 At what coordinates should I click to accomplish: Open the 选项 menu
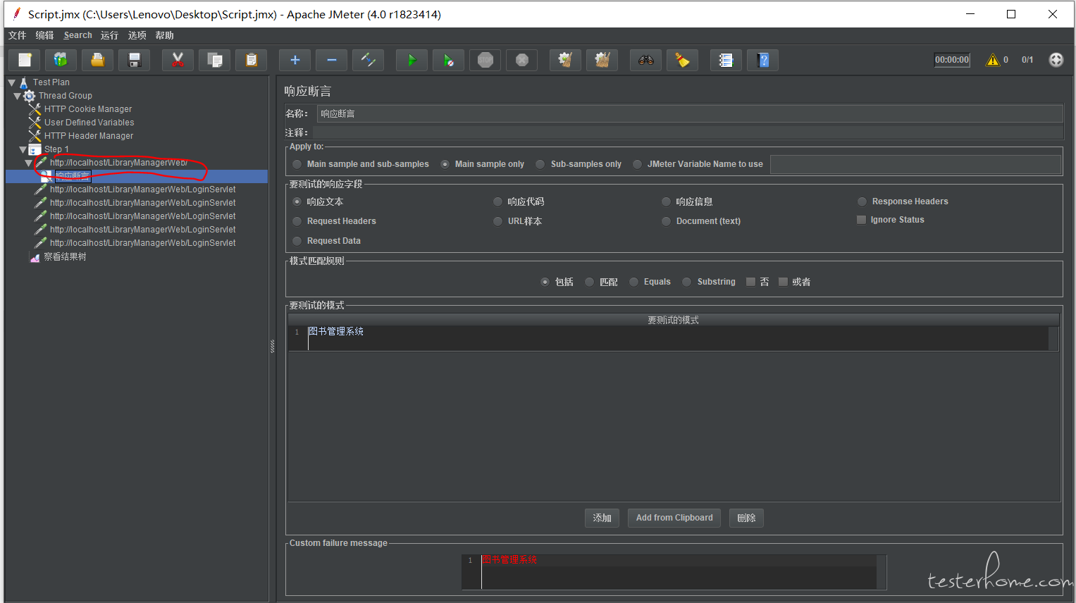tap(137, 35)
